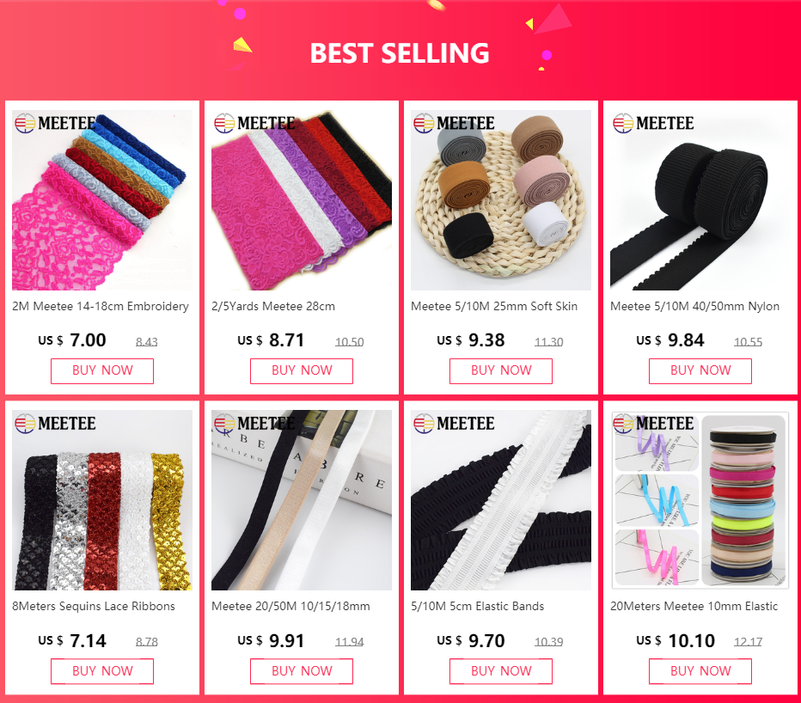Open the '8Meters Sequins Lace Ribbons' title link

pyautogui.click(x=94, y=607)
